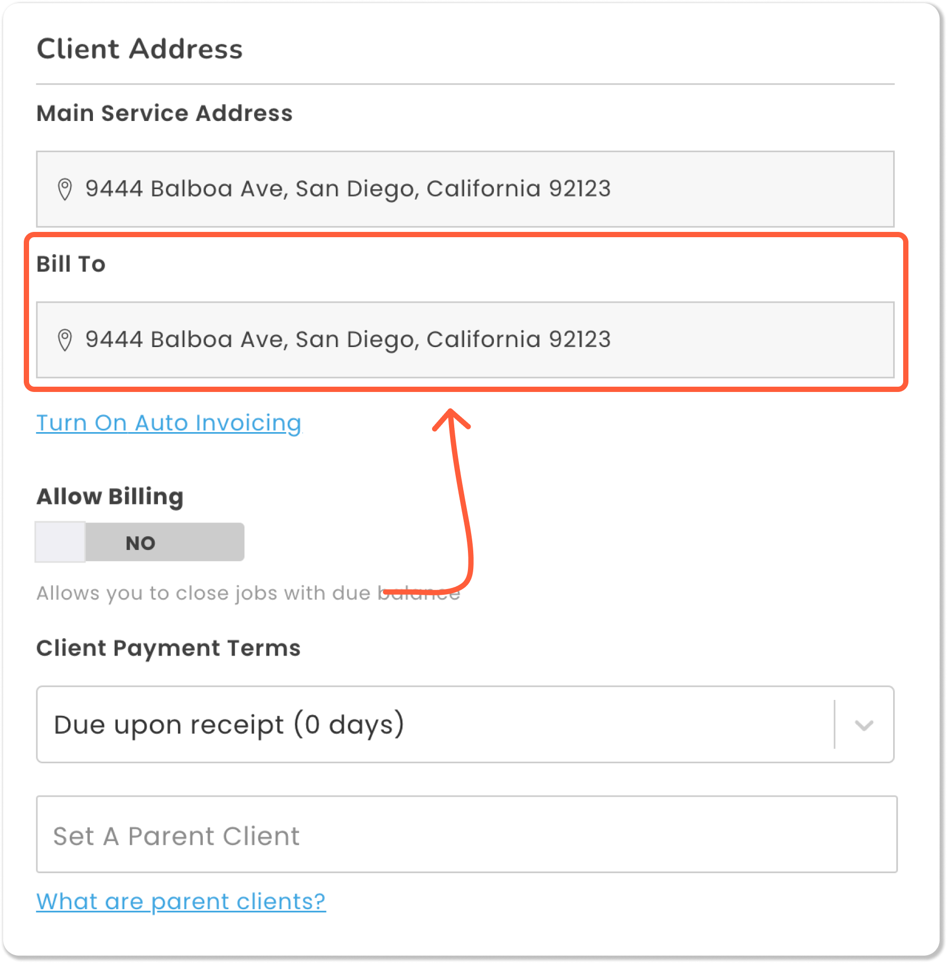Click into the Bill To address field
The height and width of the screenshot is (963, 947).
point(465,340)
